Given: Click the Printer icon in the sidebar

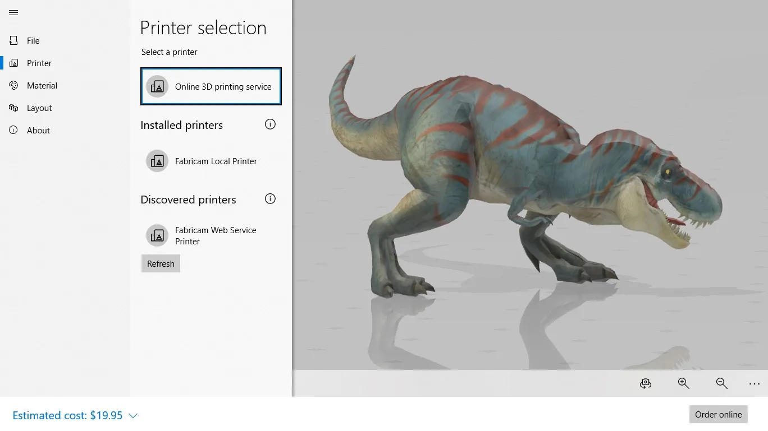Looking at the screenshot, I should (x=13, y=63).
